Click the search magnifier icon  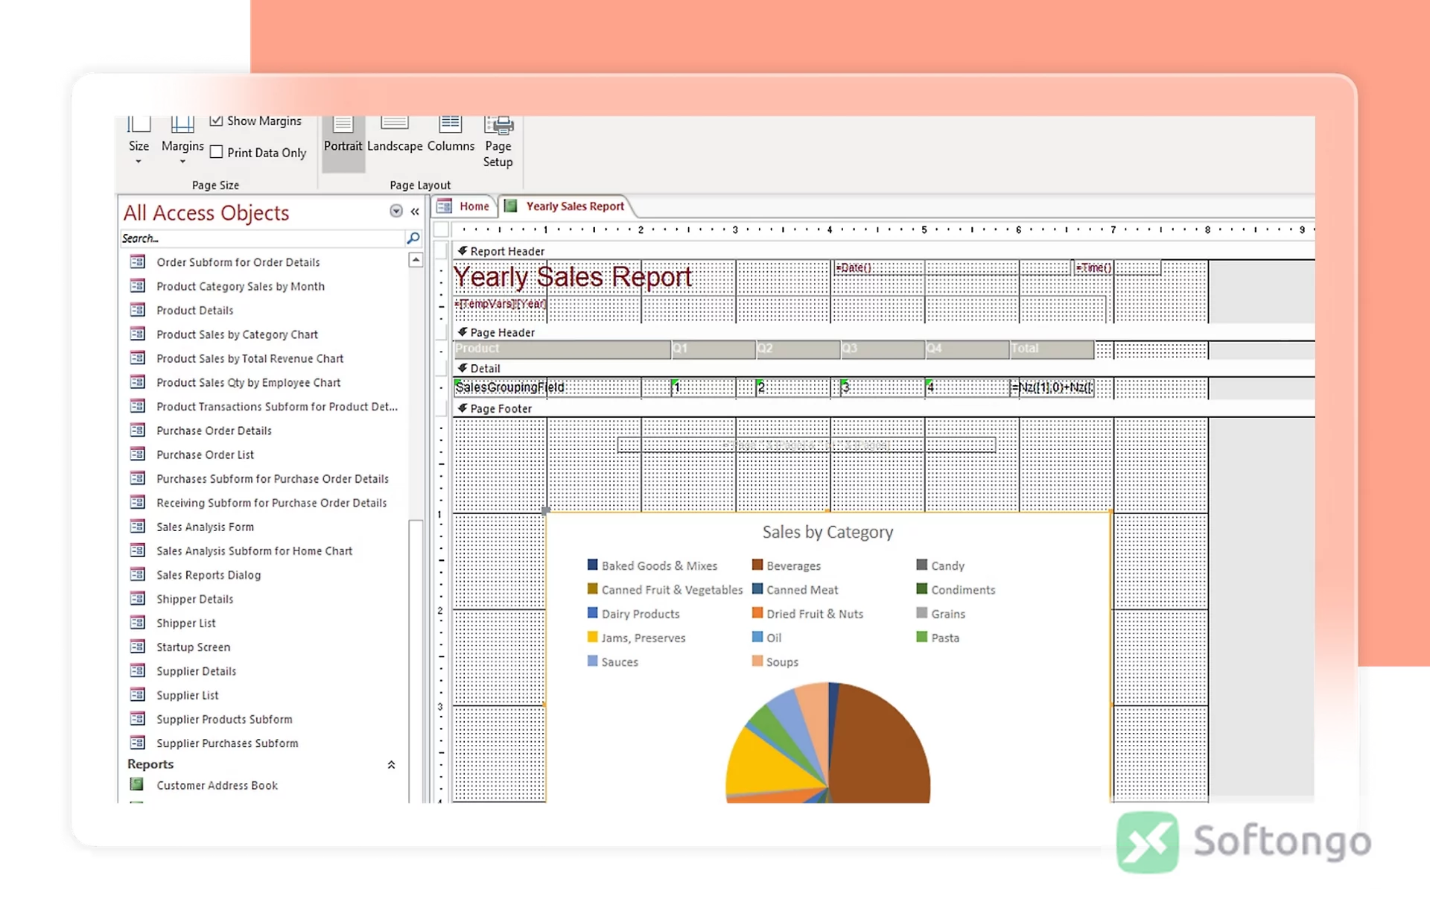point(413,238)
